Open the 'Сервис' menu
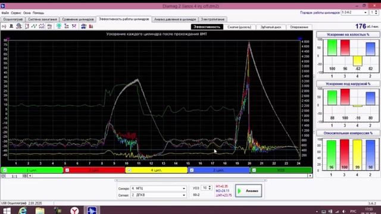381x214 pixels. click(16, 13)
